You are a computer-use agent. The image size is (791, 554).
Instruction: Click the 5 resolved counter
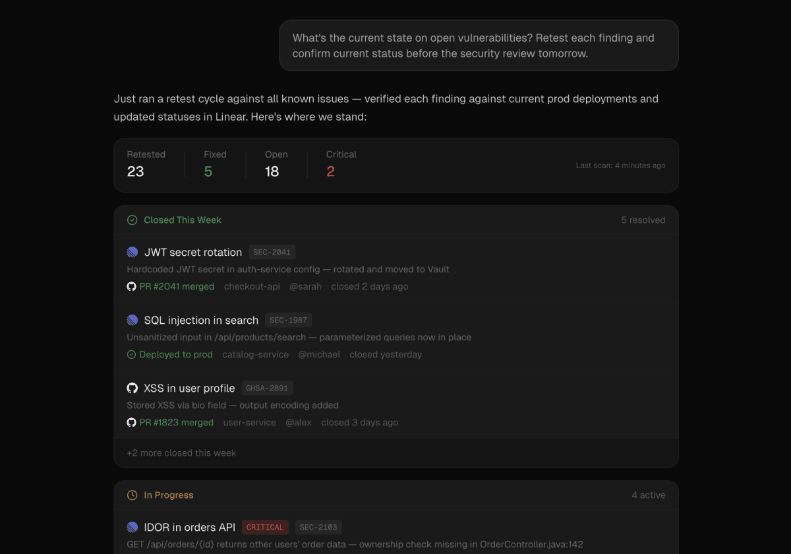point(643,220)
